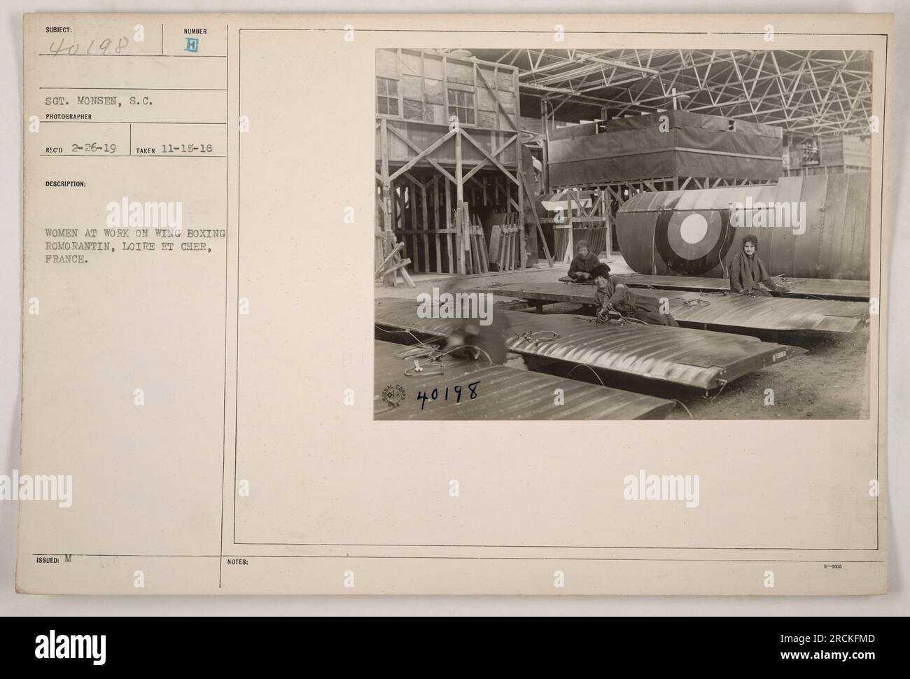Click the "DESCRIPTION:" label
The width and height of the screenshot is (910, 679).
pos(66,185)
